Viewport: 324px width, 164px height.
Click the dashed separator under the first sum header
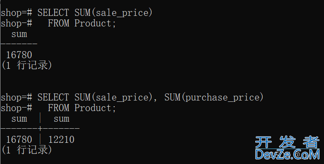tap(19, 44)
